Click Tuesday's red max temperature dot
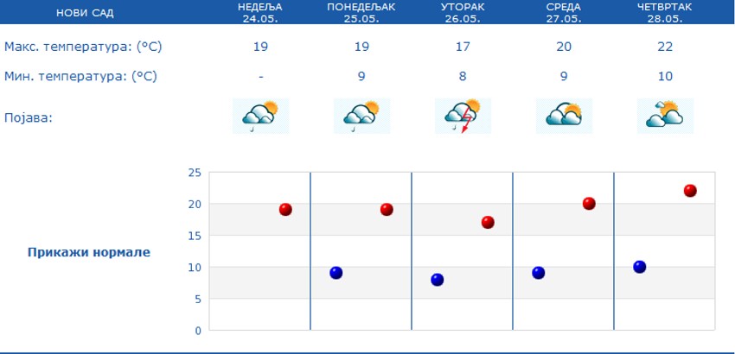Screen dimensions: 735x354 point(488,222)
